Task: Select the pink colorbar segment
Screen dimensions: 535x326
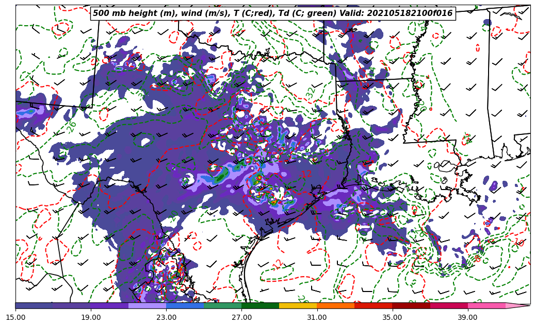Action: [x=486, y=305]
